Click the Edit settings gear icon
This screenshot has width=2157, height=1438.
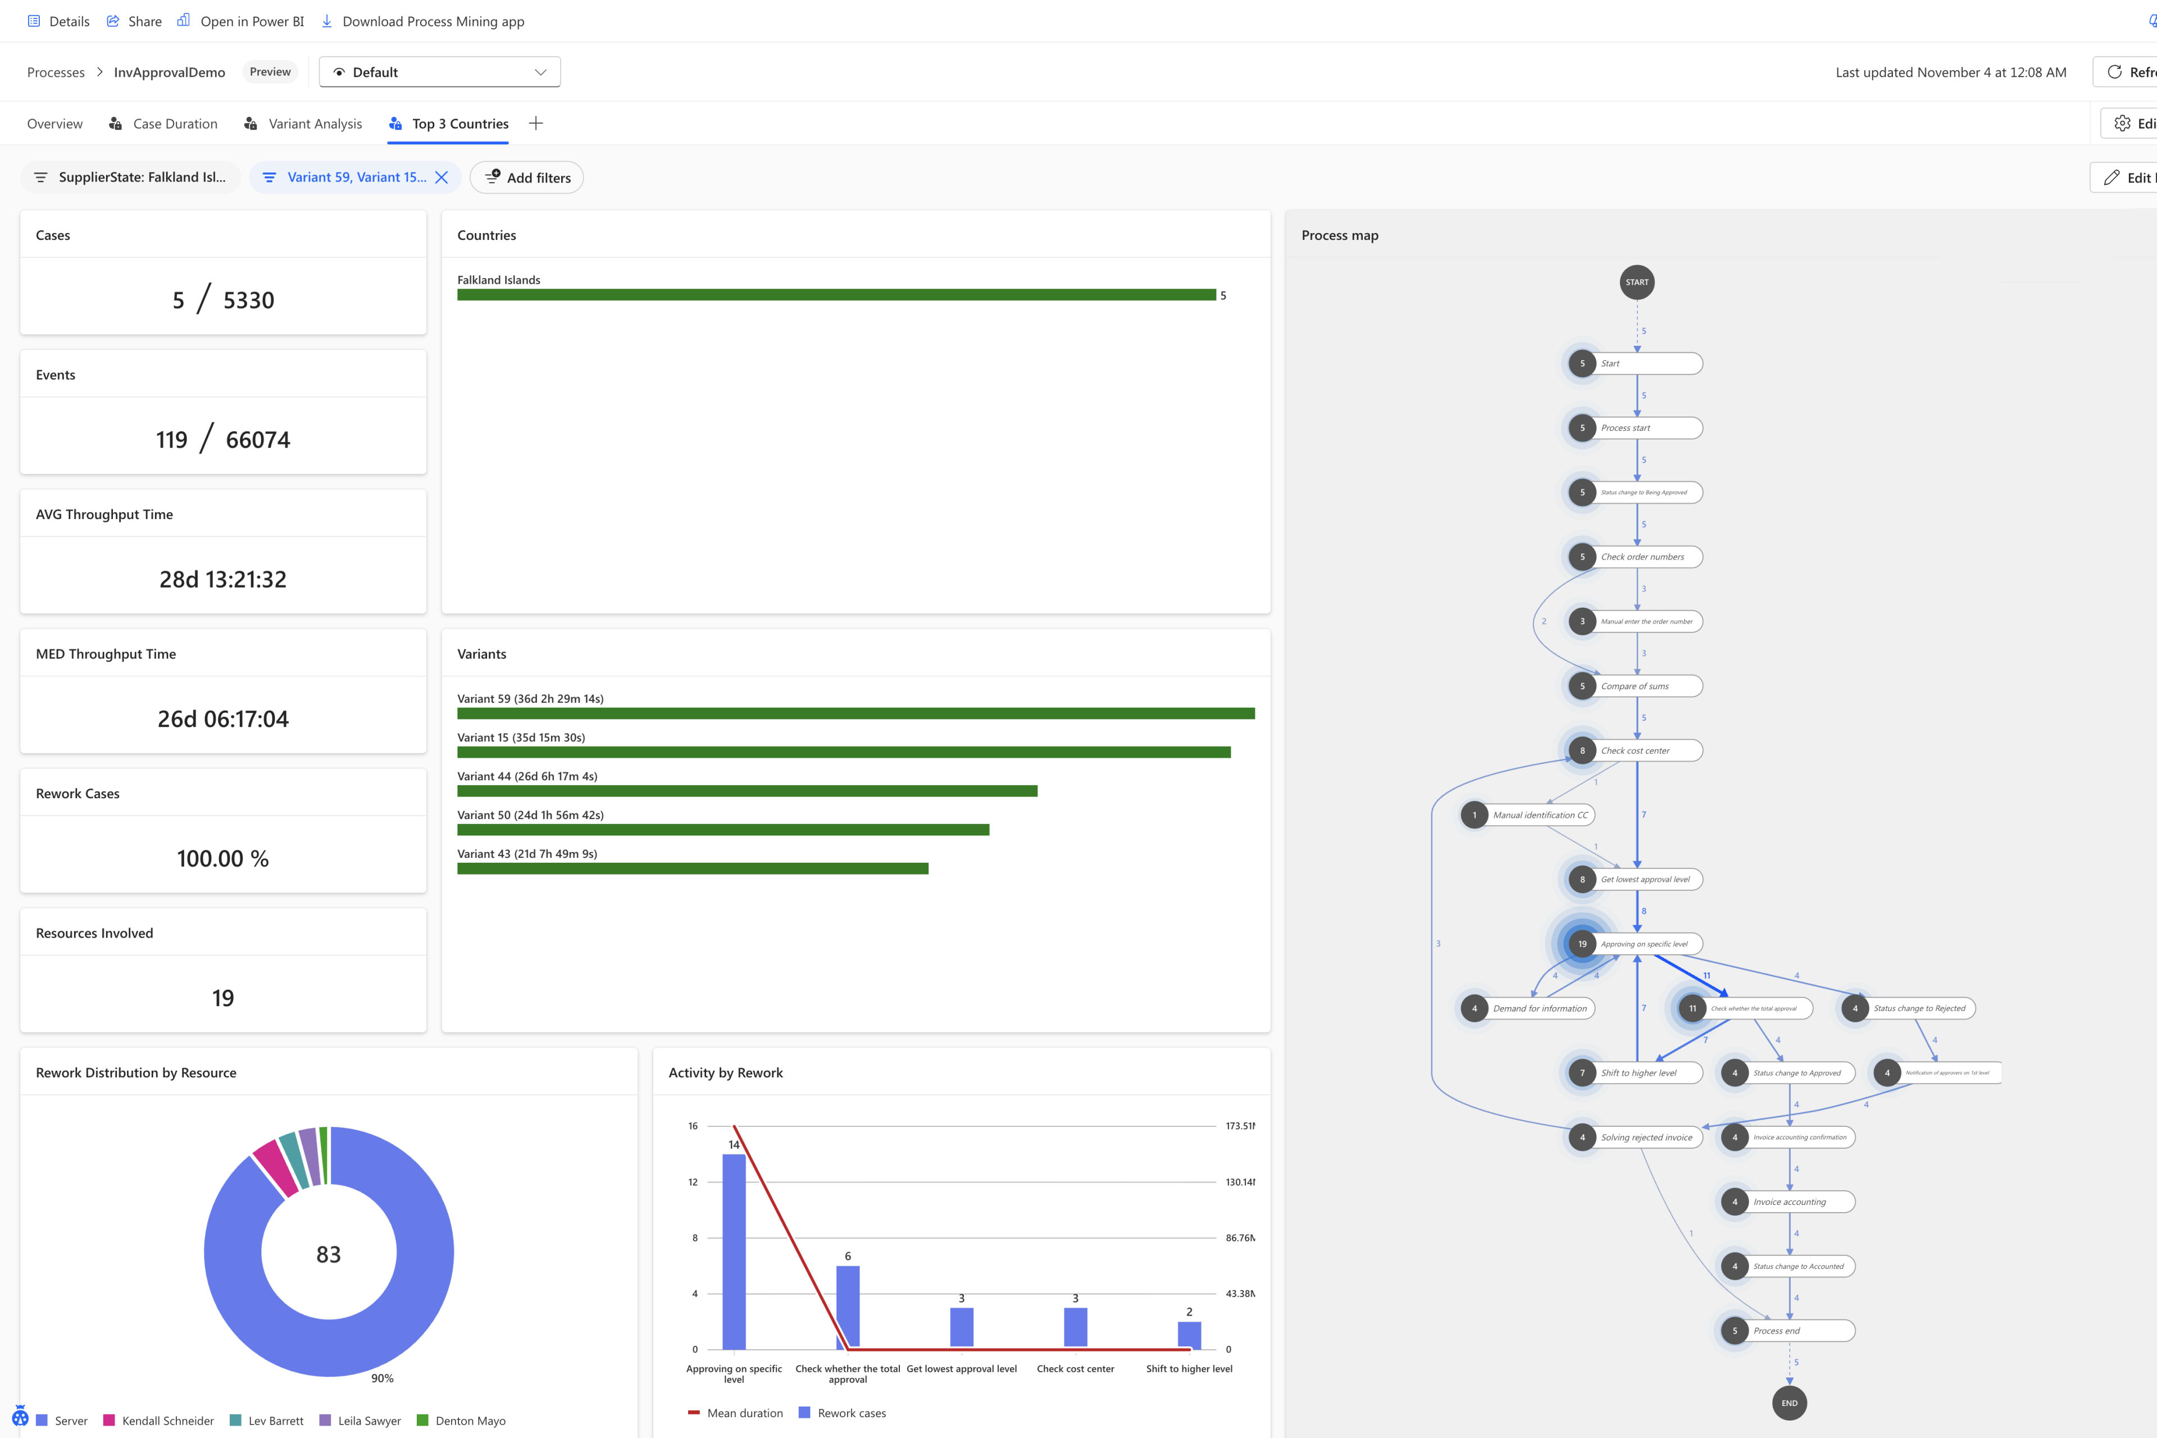point(2122,123)
